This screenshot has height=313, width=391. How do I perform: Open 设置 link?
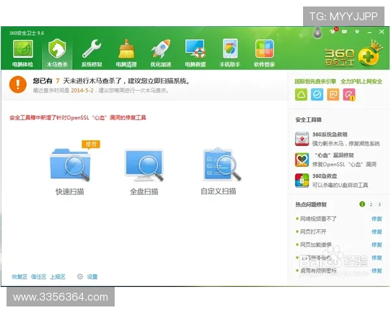coord(92,276)
